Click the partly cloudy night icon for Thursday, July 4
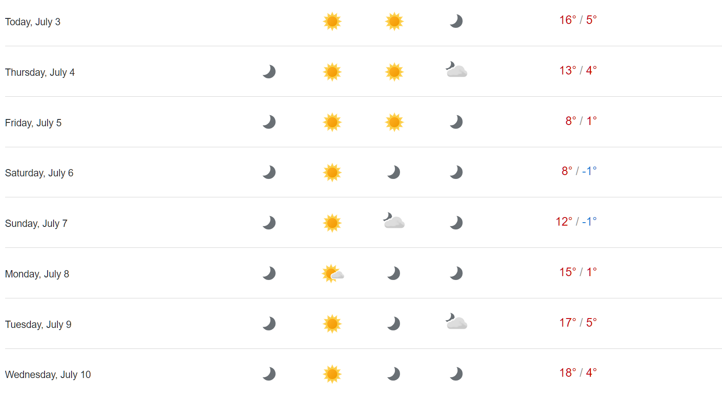 click(456, 70)
